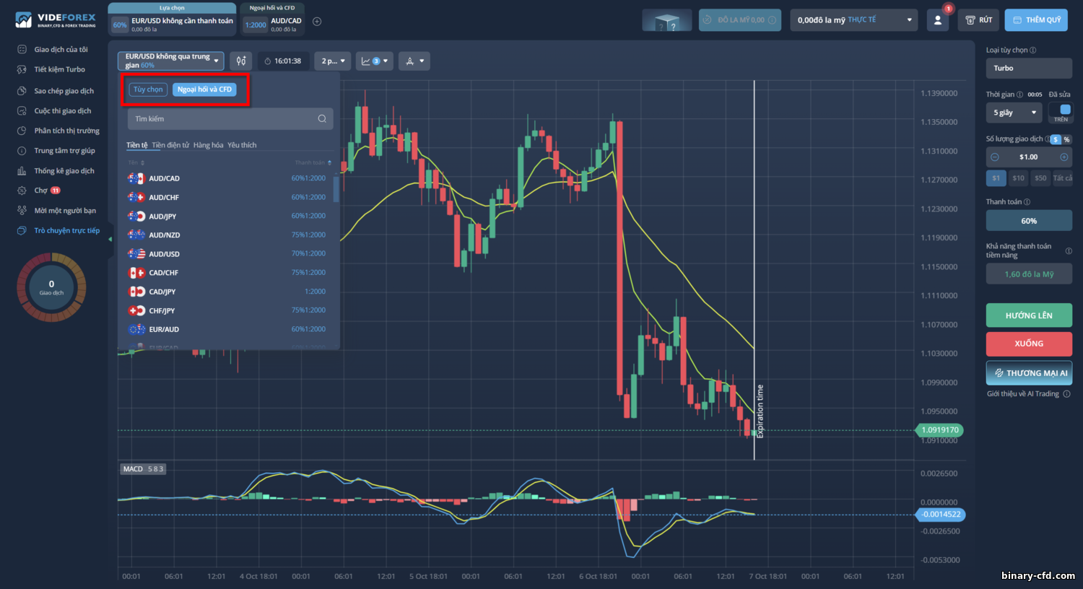Click the HƯỚNG LÊN buy button
The width and height of the screenshot is (1083, 589).
1029,315
